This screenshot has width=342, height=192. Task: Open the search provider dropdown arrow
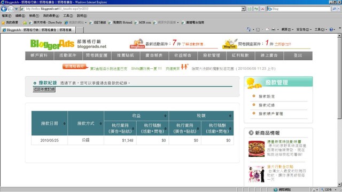click(x=339, y=9)
